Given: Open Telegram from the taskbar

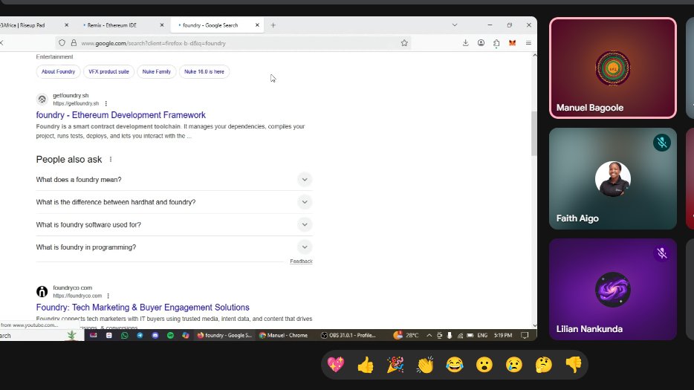Looking at the screenshot, I should tap(140, 336).
